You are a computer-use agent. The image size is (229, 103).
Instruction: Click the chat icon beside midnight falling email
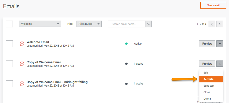(22, 83)
